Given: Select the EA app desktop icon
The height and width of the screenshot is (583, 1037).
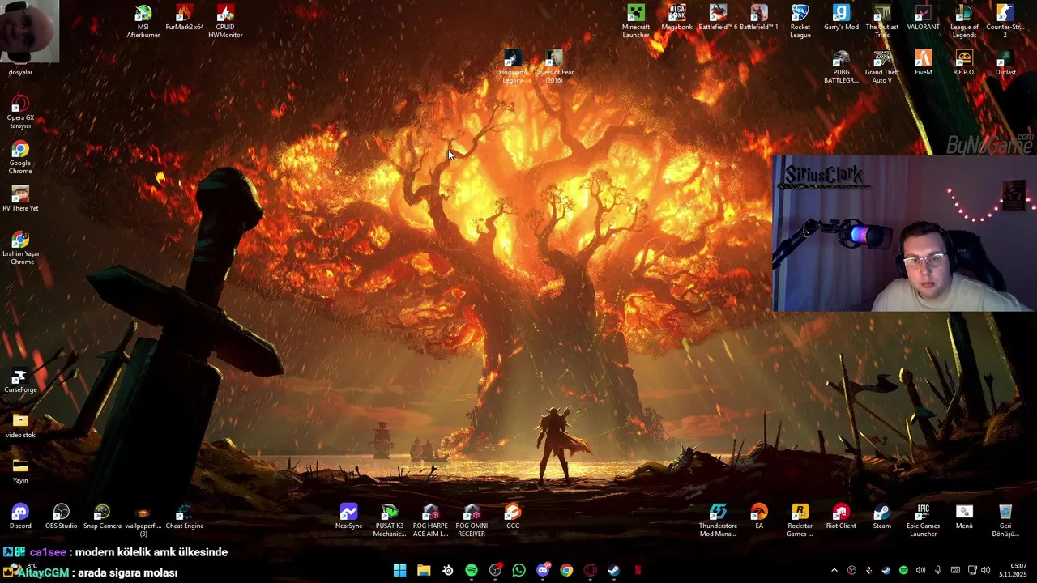Looking at the screenshot, I should [x=759, y=517].
